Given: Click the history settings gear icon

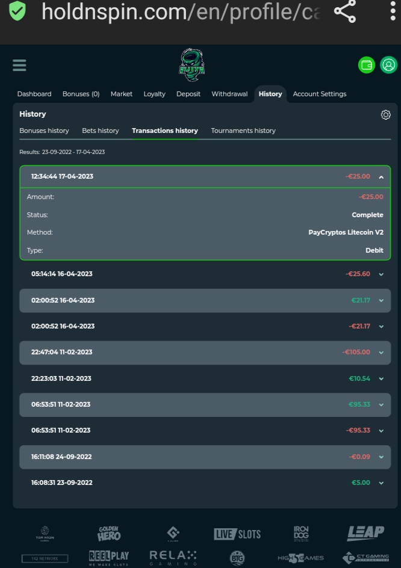Looking at the screenshot, I should click(386, 115).
